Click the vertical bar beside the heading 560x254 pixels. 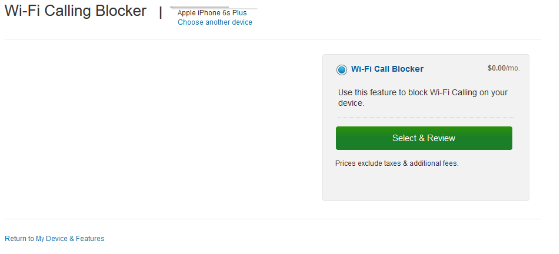161,12
